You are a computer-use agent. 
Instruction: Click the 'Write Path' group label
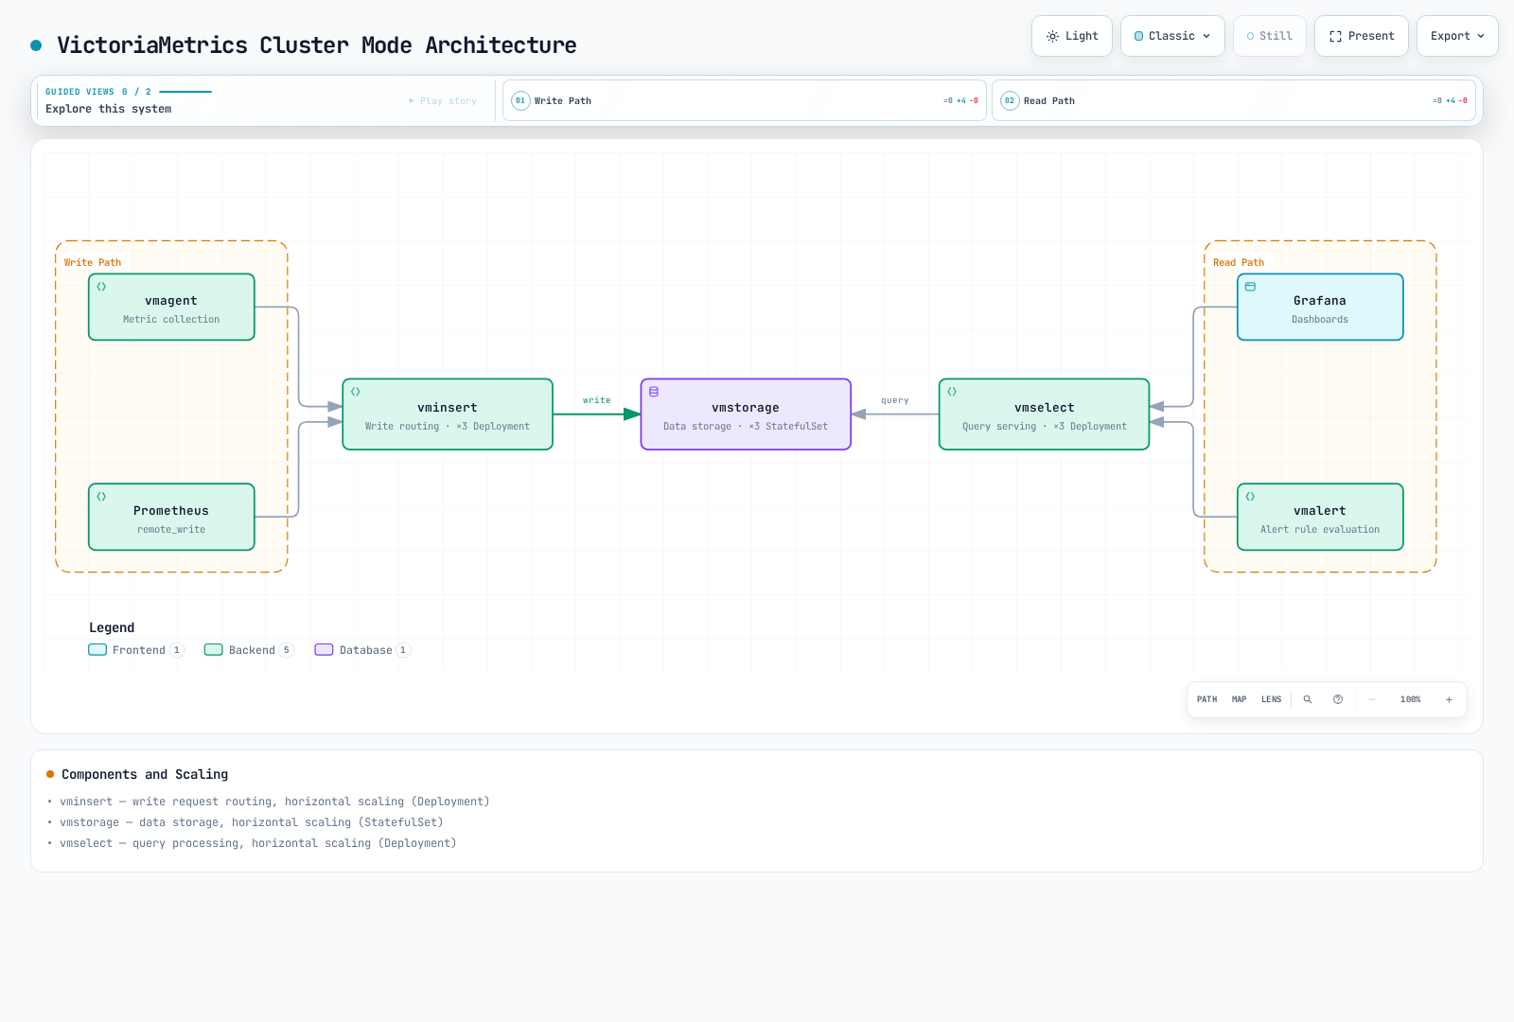93,263
